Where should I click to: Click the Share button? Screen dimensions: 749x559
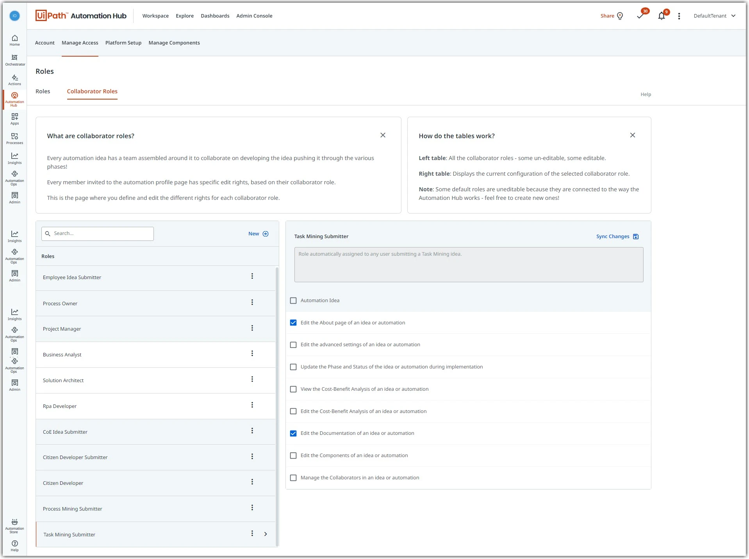click(x=612, y=16)
